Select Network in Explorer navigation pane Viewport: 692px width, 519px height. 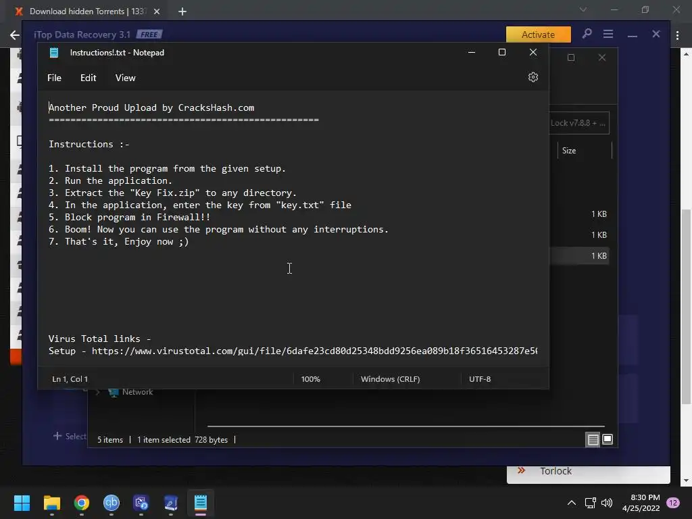pos(137,392)
